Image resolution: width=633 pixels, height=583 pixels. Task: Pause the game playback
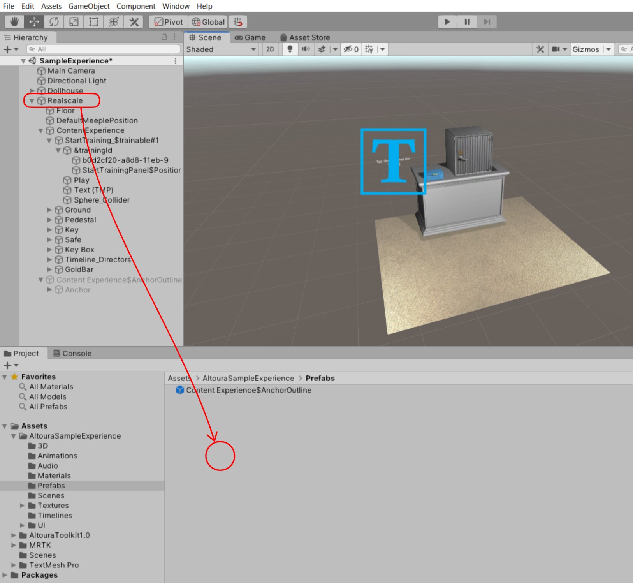tap(467, 22)
